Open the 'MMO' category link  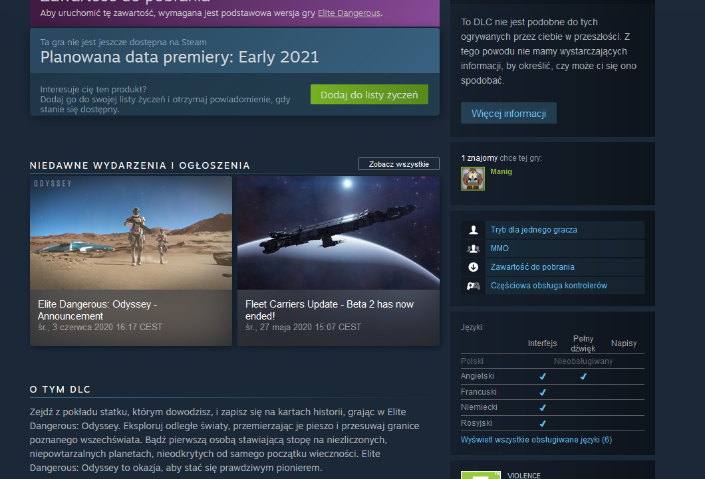pos(499,248)
